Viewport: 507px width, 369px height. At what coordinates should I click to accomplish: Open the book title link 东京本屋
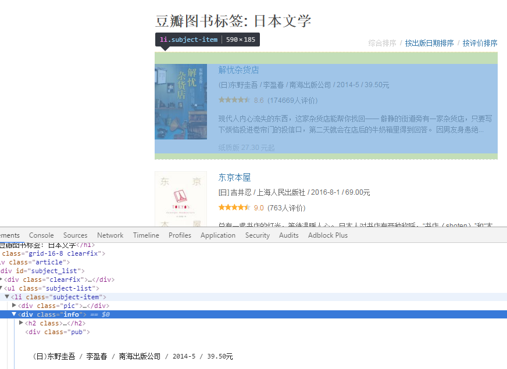[234, 177]
